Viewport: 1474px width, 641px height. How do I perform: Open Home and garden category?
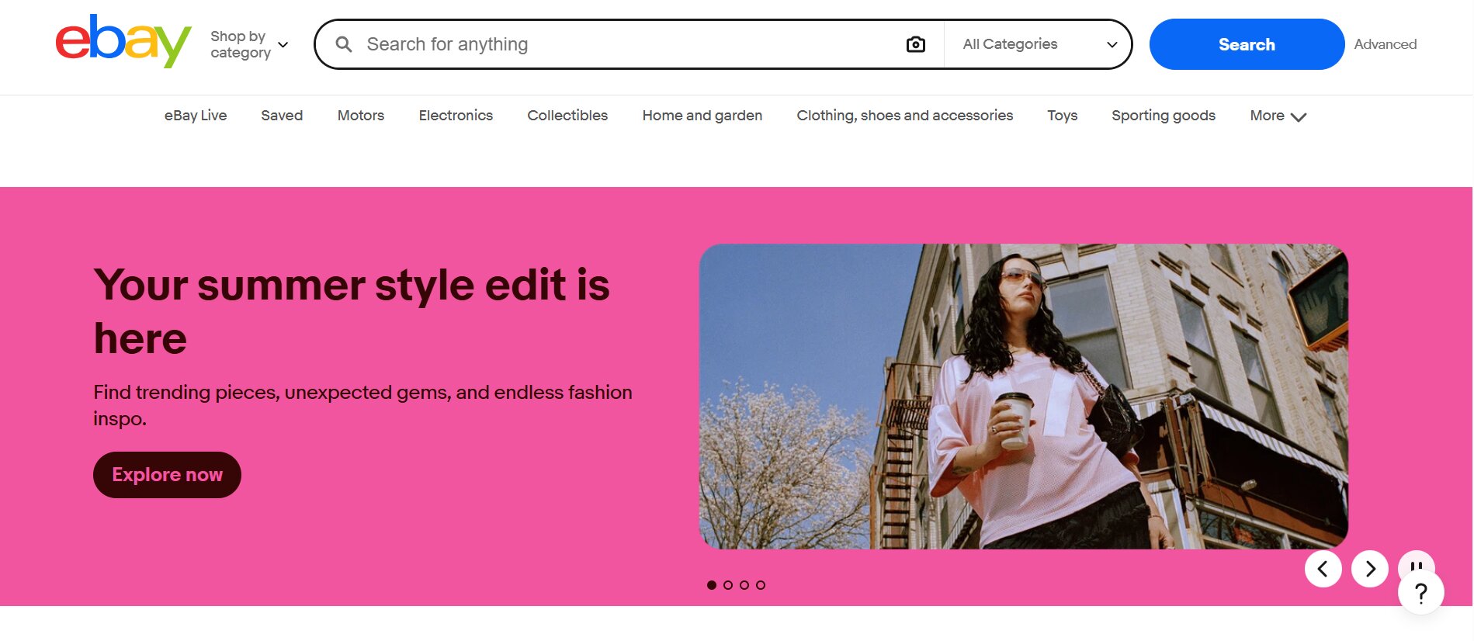(x=702, y=116)
